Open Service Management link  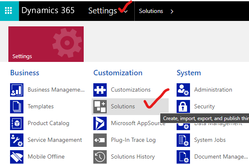[55, 140]
